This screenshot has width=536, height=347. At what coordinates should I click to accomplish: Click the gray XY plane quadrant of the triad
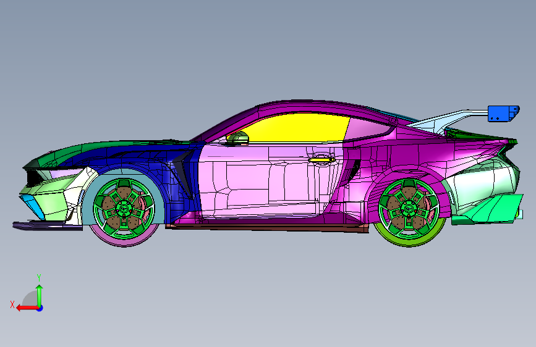point(30,299)
